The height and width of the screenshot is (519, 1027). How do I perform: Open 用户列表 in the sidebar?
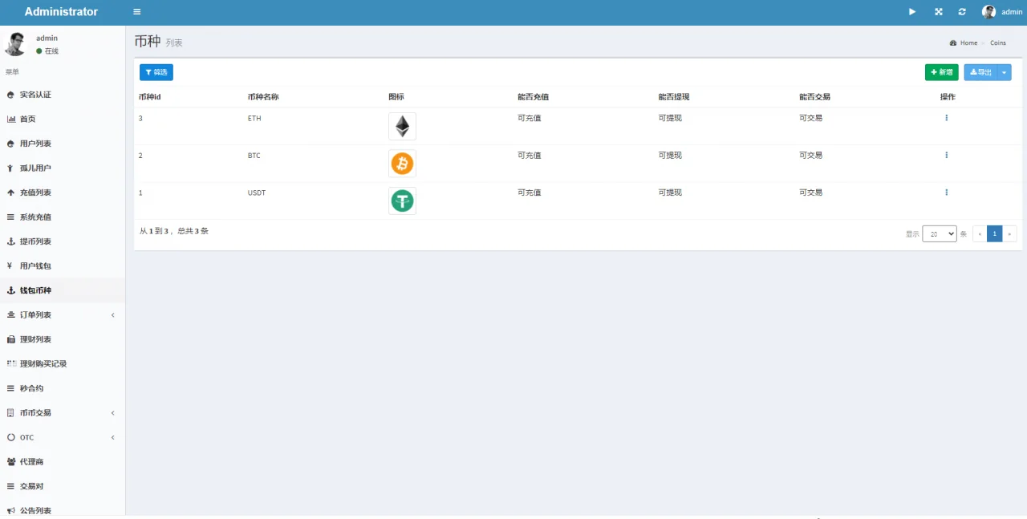[x=35, y=144]
